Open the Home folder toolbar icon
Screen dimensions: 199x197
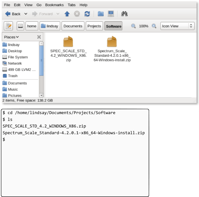tap(101, 14)
